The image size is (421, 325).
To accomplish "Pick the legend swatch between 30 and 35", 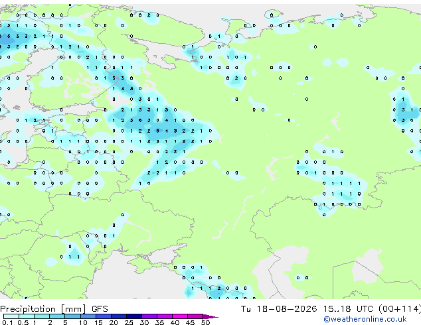I will [x=149, y=316].
